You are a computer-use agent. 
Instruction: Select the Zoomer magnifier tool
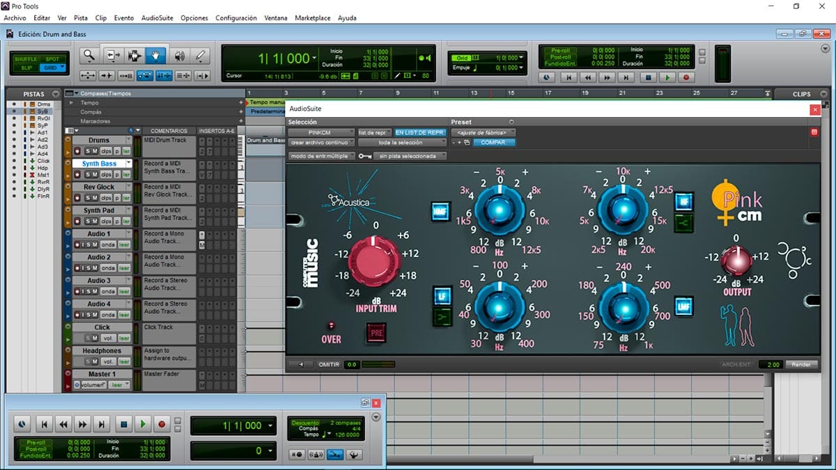coord(89,56)
